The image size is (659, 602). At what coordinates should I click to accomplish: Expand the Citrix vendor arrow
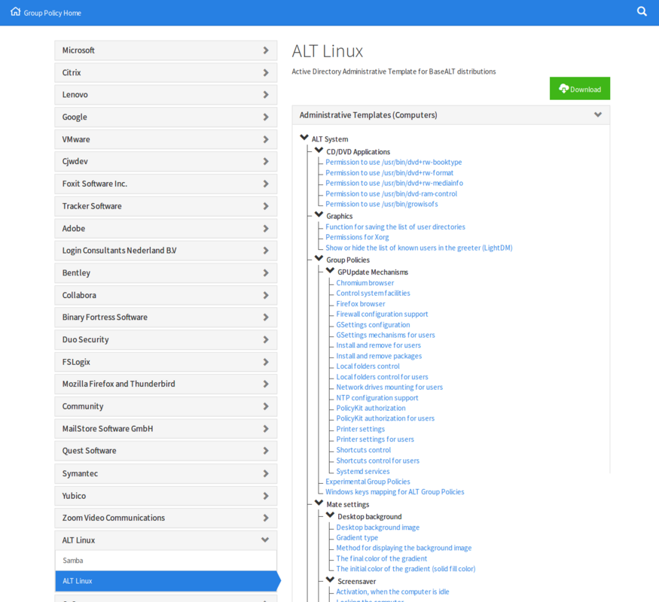(266, 73)
